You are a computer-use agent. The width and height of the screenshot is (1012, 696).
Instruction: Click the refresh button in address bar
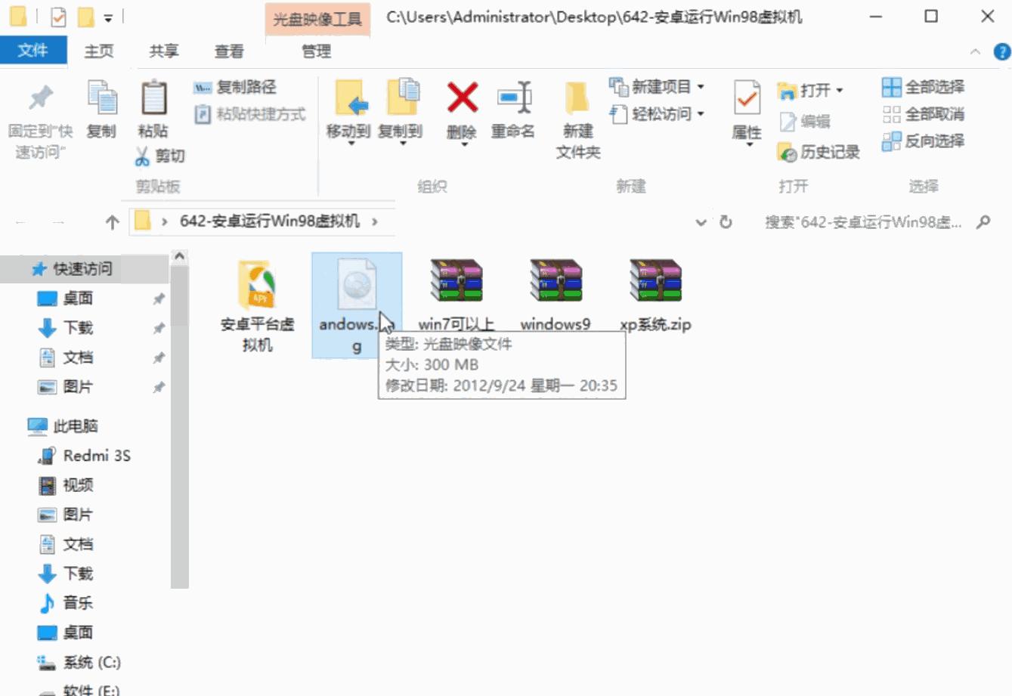click(x=725, y=221)
